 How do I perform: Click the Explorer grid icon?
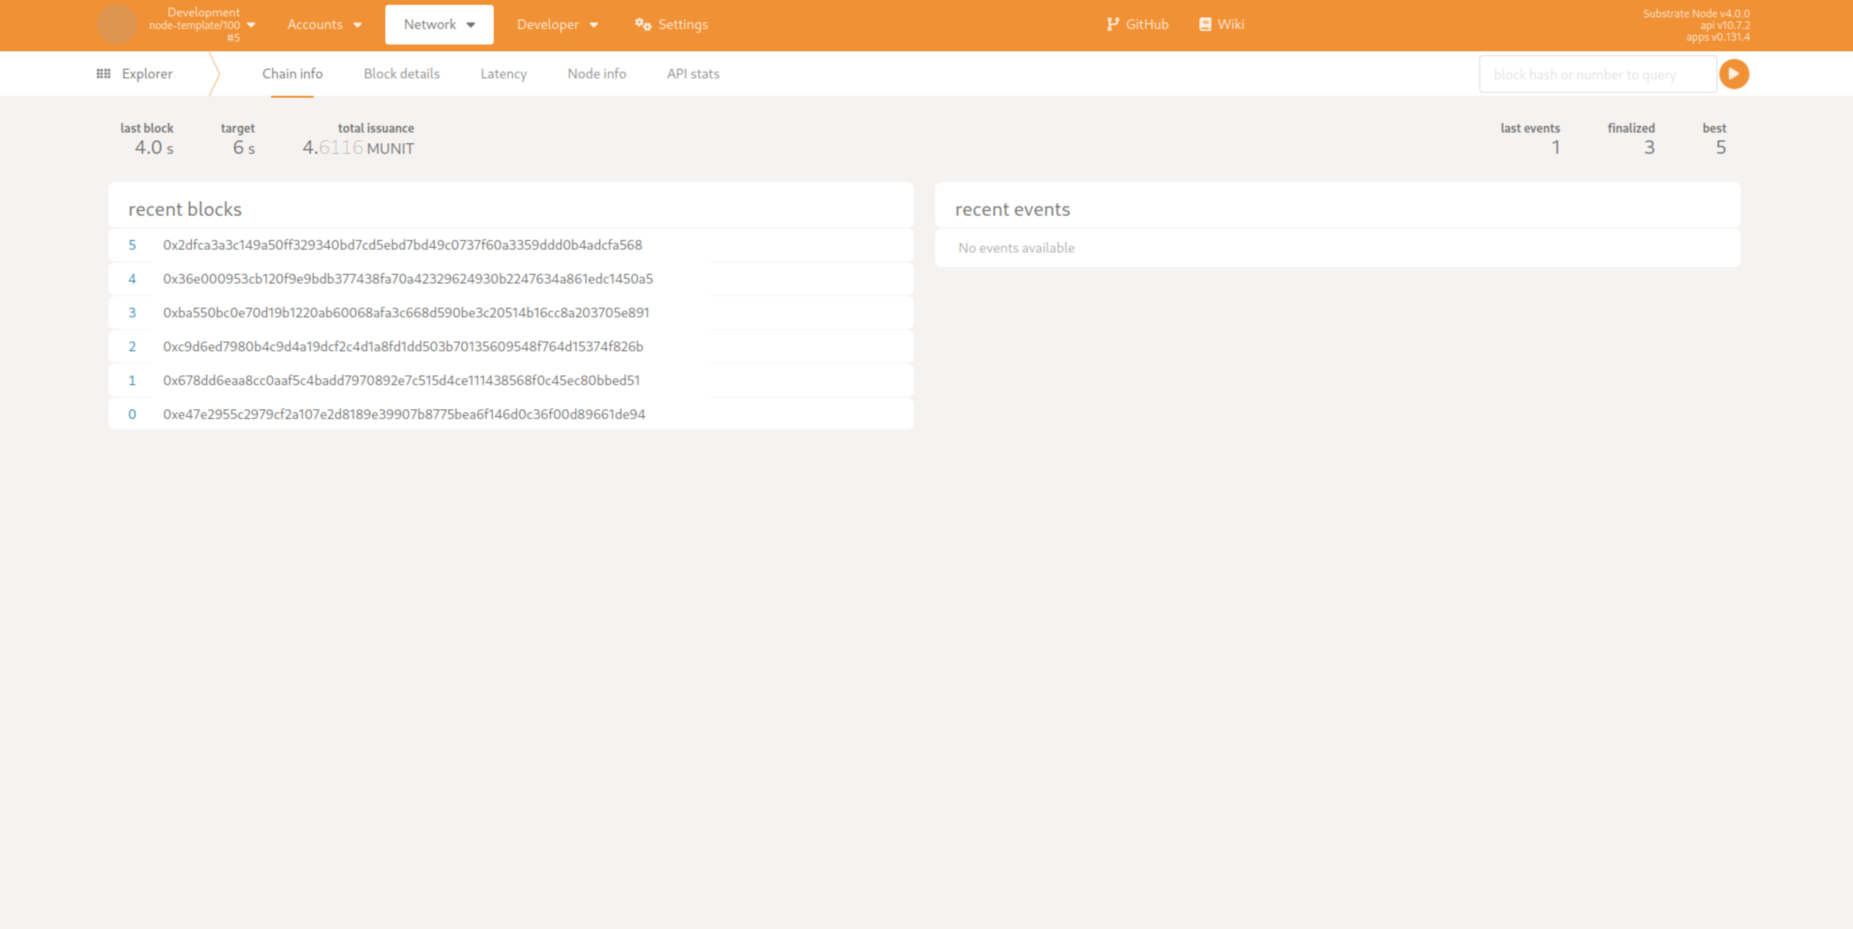(104, 74)
